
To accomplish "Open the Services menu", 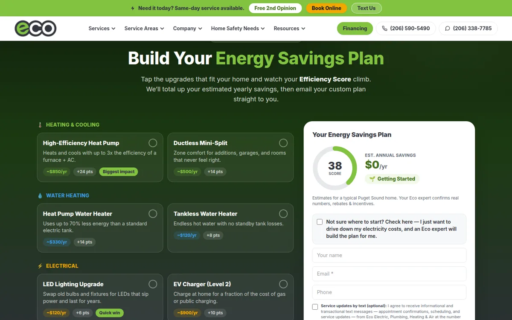I will [102, 29].
